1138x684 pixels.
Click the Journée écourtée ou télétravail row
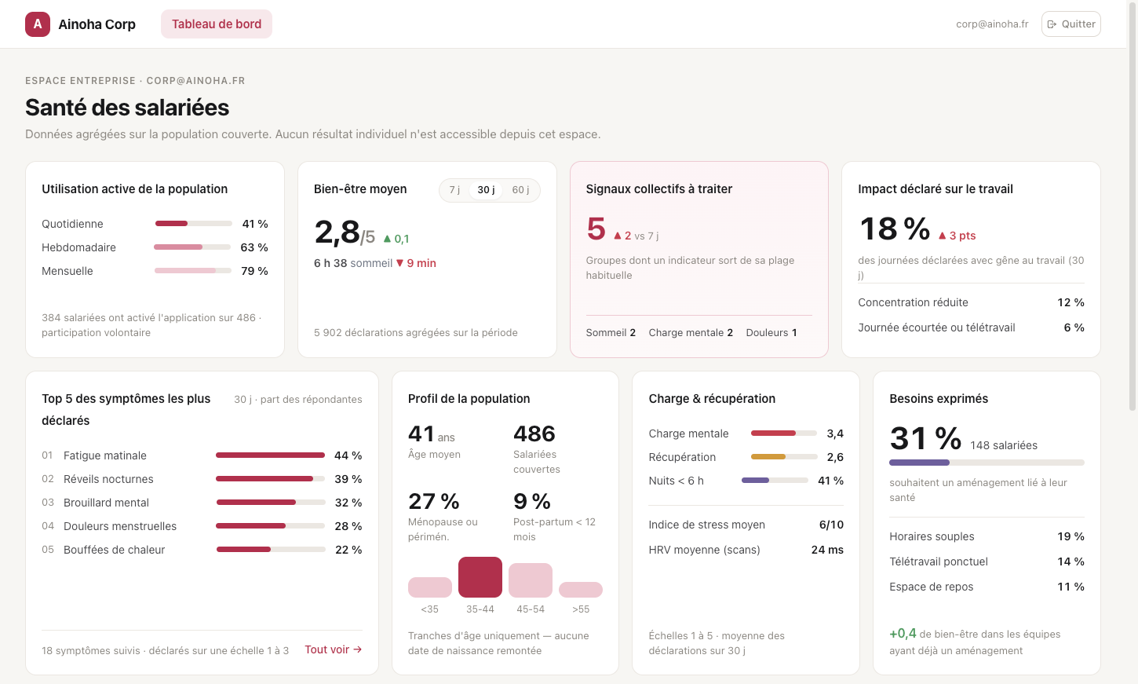971,327
